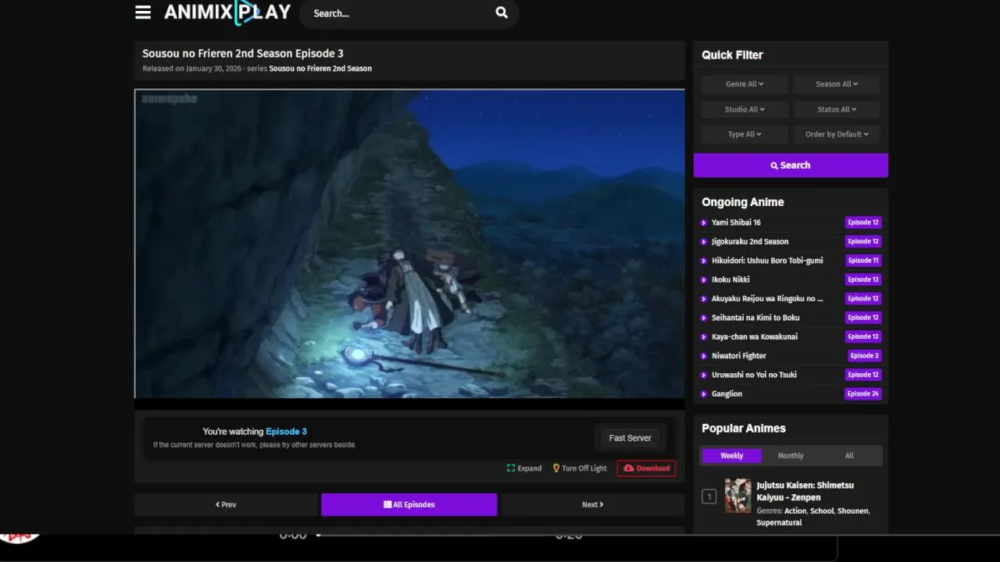1000x562 pixels.
Task: Click Episode 24 badge for Ganglion
Action: pos(863,394)
